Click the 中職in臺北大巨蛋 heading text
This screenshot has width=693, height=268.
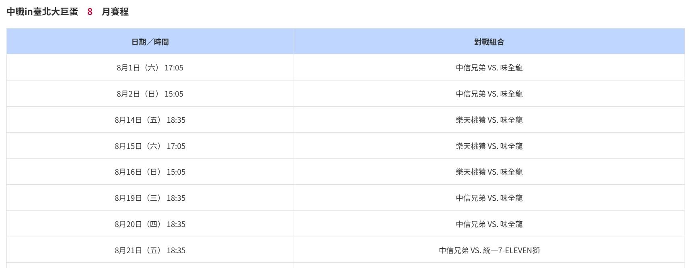coord(43,12)
